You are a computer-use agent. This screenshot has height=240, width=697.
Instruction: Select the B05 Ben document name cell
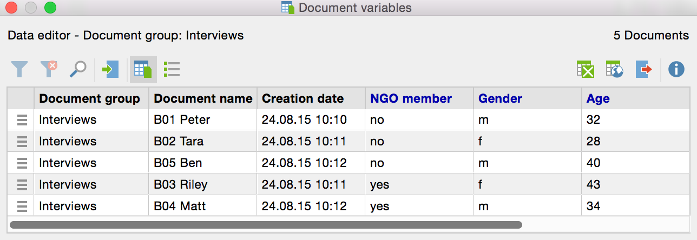tap(203, 163)
